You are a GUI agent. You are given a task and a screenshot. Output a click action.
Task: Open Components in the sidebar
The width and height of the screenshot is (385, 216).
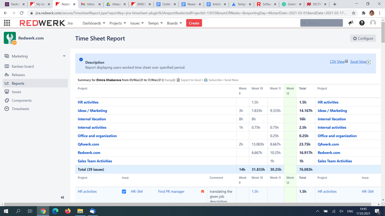35,100
